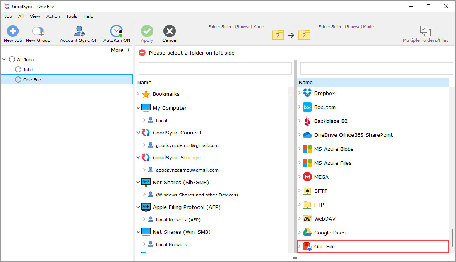Collapse the GoodSync Storage node chevron
456x262 pixels.
[x=138, y=157]
